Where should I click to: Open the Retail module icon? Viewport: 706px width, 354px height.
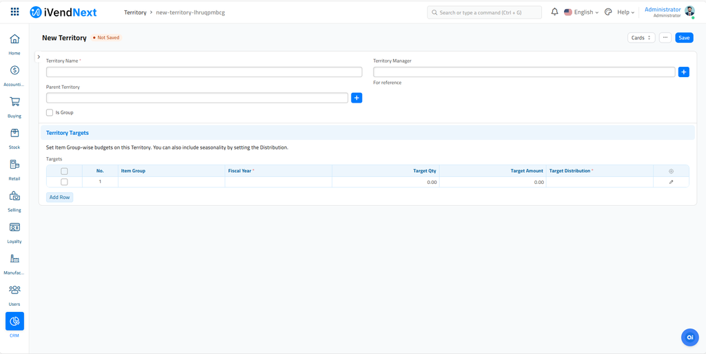point(14,165)
